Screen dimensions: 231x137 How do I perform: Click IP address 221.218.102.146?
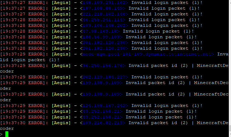(x=104, y=14)
